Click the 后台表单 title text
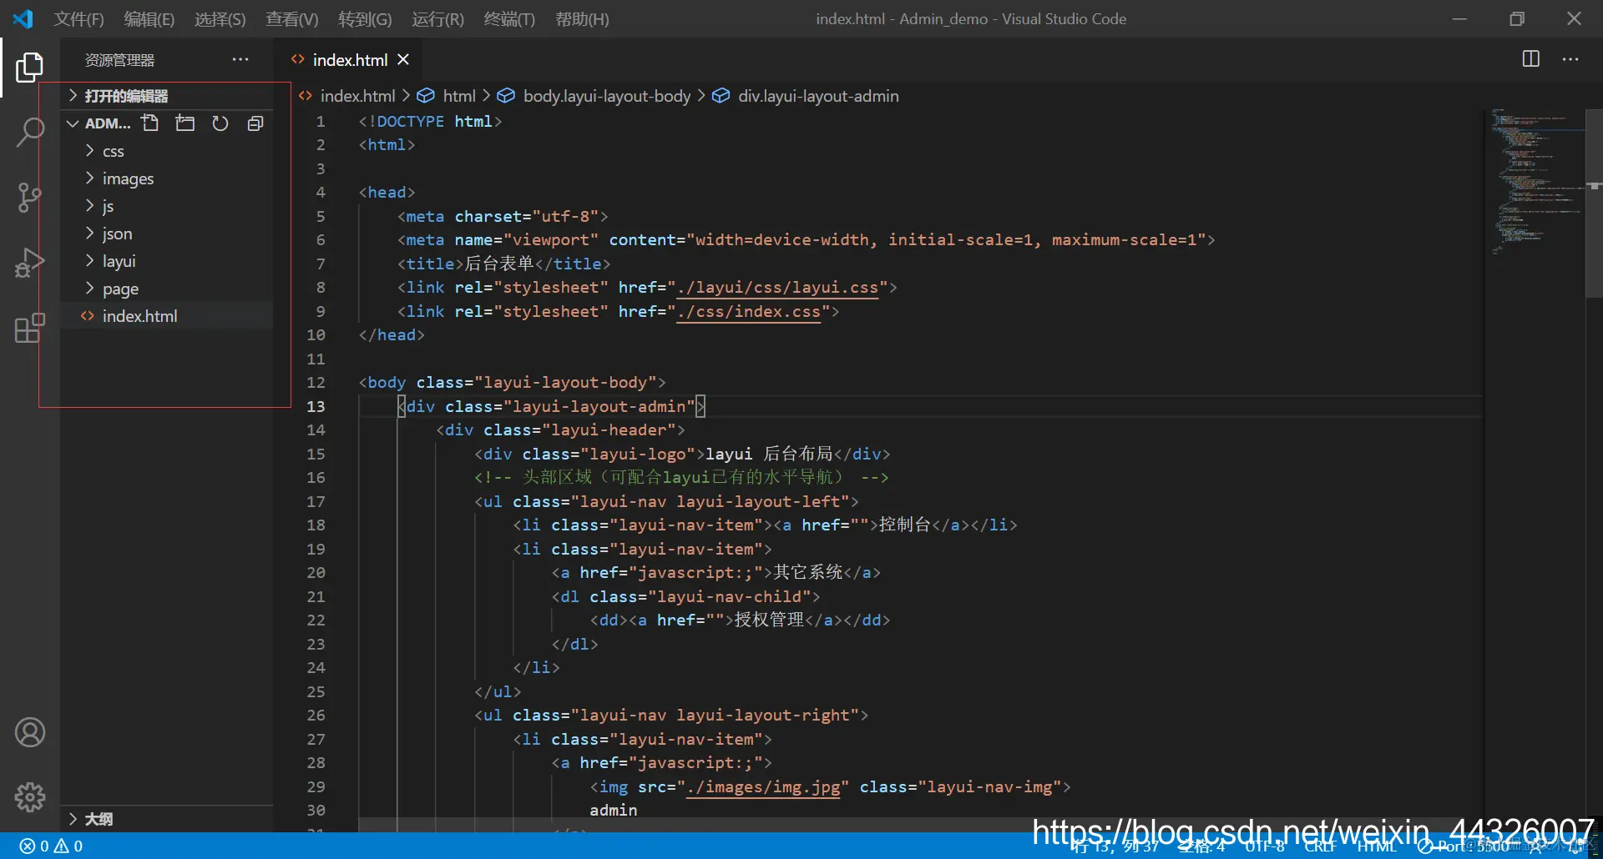 (x=499, y=264)
